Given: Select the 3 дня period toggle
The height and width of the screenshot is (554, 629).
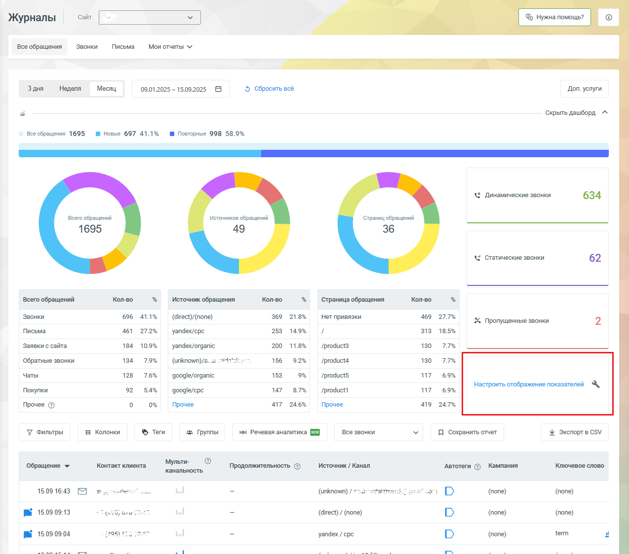Looking at the screenshot, I should coord(36,89).
